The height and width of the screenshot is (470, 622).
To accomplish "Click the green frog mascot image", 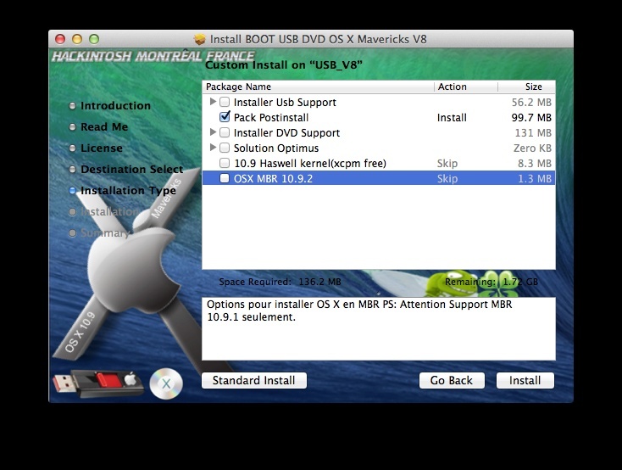I will (x=453, y=283).
